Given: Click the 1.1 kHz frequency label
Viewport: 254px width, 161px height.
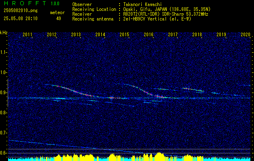Looking at the screenshot, I should tap(3, 52).
